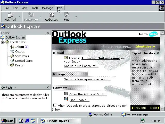Click the Outlook Express taskbar button
This screenshot has height=124, width=165.
(61, 121)
